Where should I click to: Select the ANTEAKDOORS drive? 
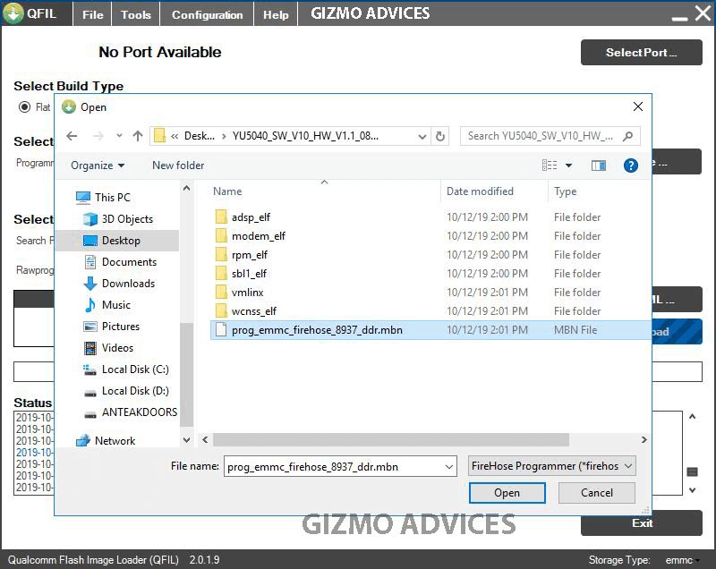(x=140, y=412)
